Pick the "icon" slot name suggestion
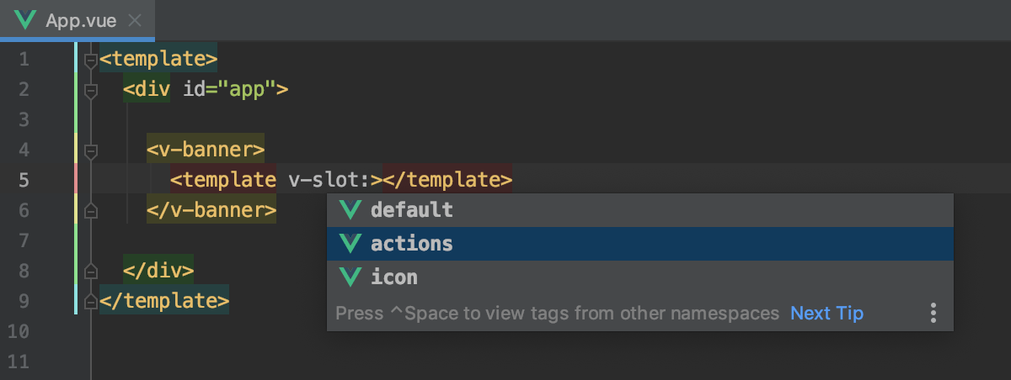 [394, 277]
